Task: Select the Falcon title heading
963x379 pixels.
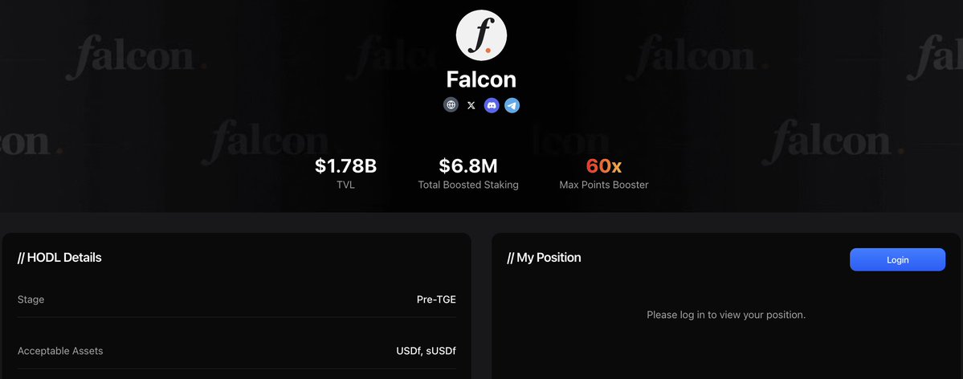Action: [482, 79]
